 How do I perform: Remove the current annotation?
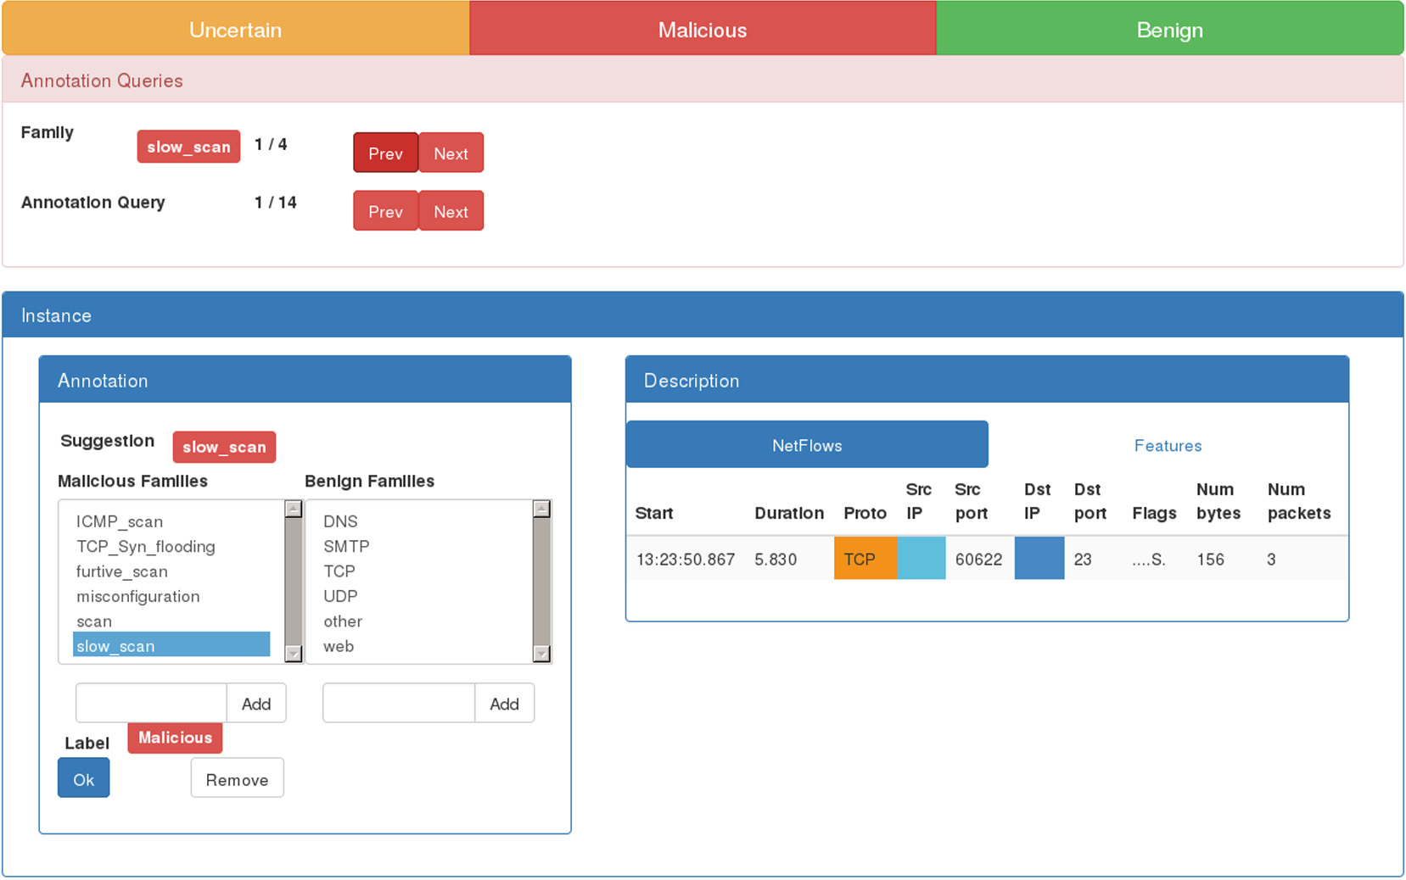(x=237, y=779)
